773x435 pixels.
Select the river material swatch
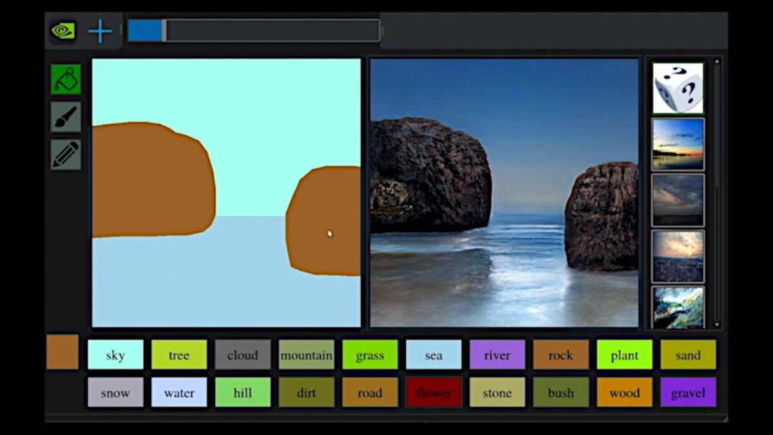[x=497, y=355]
